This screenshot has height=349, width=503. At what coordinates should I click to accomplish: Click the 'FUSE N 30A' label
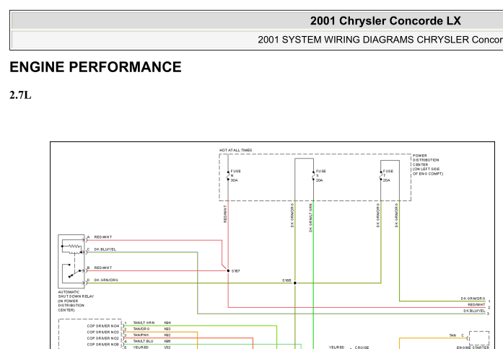236,176
